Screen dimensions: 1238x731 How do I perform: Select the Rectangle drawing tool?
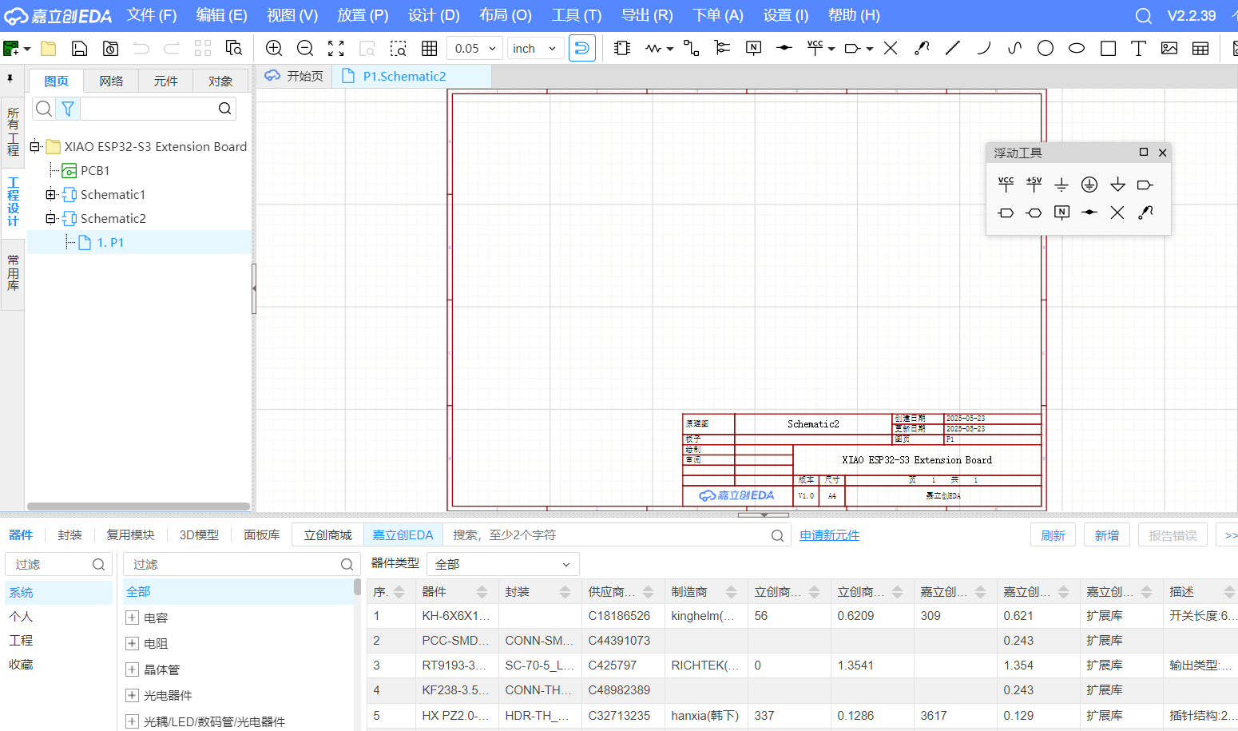pos(1108,48)
